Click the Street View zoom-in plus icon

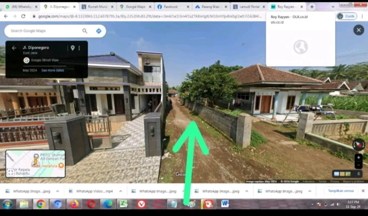[358, 157]
